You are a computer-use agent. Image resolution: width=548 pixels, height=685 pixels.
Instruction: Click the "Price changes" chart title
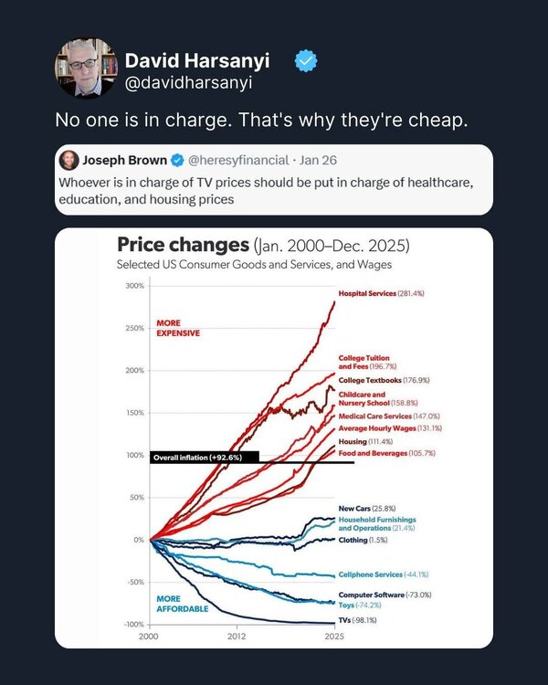pyautogui.click(x=183, y=246)
